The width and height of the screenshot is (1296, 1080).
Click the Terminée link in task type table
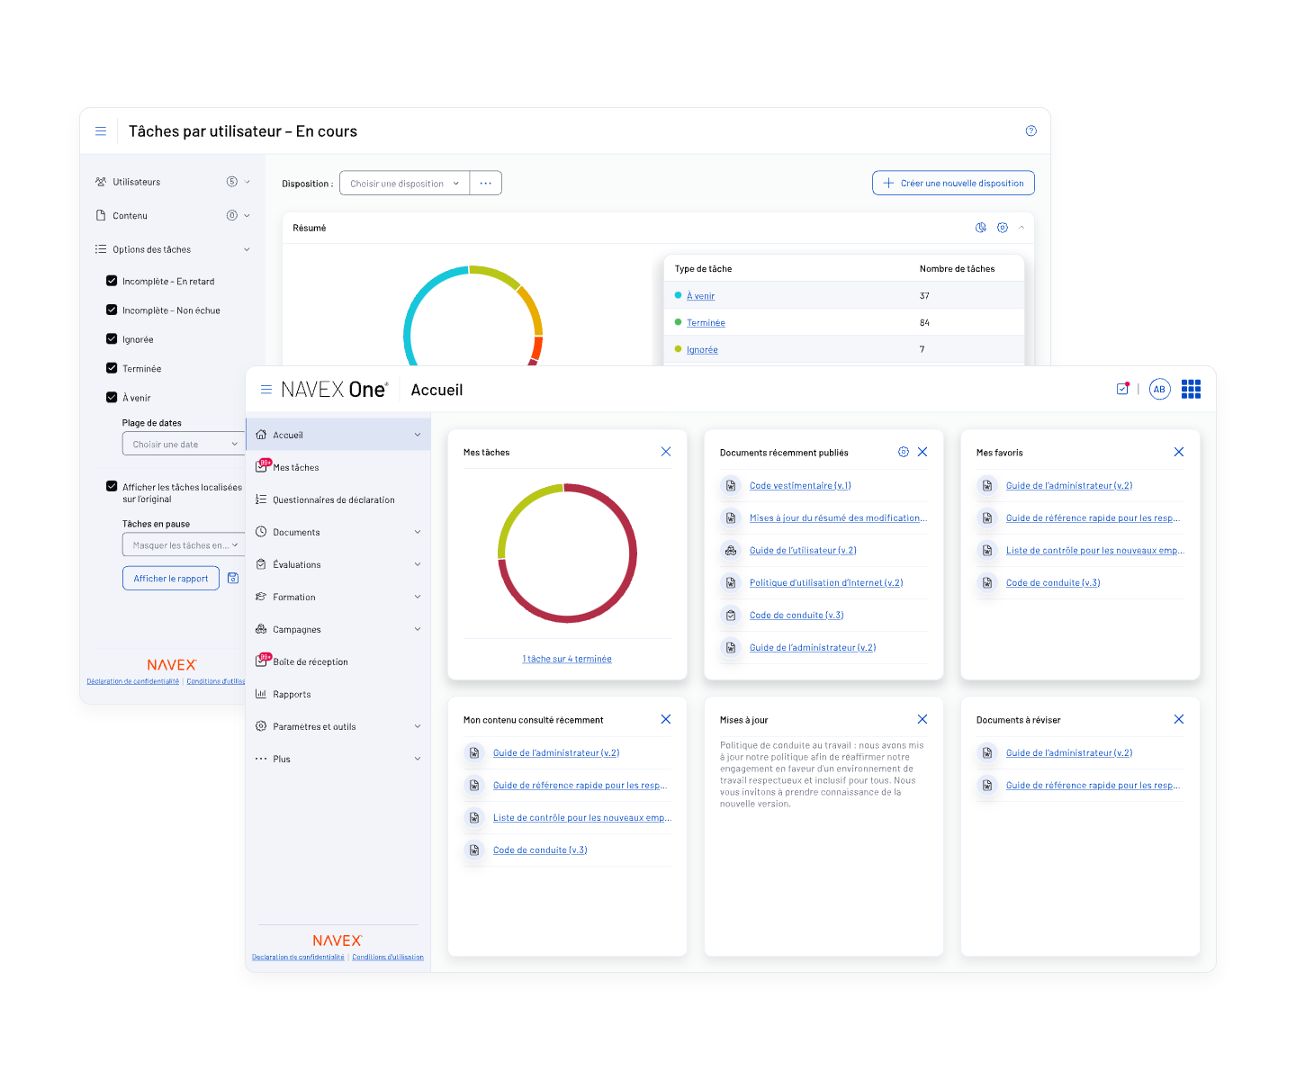706,322
